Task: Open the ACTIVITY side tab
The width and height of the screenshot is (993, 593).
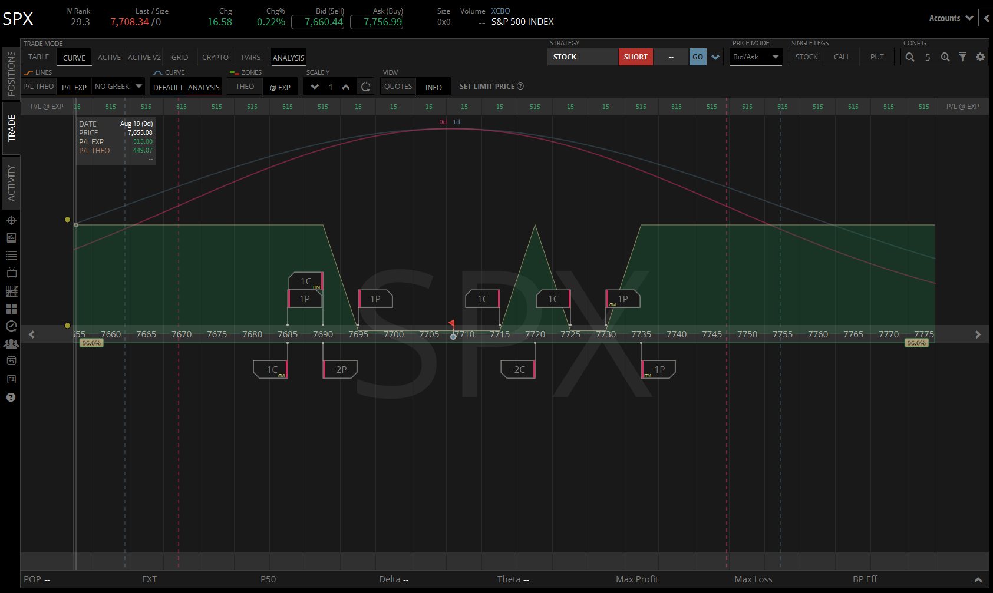Action: 11,183
